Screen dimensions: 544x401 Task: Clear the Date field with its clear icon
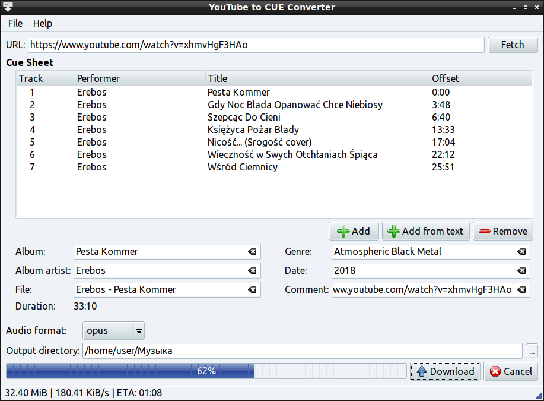[x=521, y=271]
